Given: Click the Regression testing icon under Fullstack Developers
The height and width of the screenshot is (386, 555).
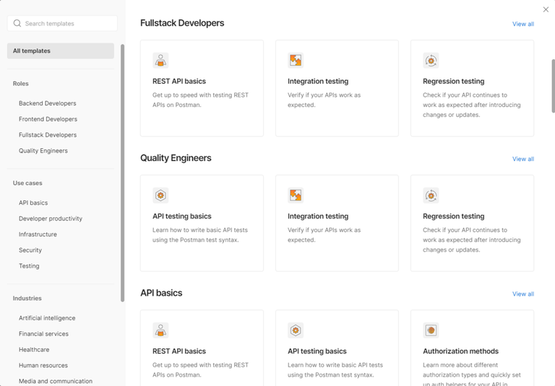Looking at the screenshot, I should click(x=431, y=61).
